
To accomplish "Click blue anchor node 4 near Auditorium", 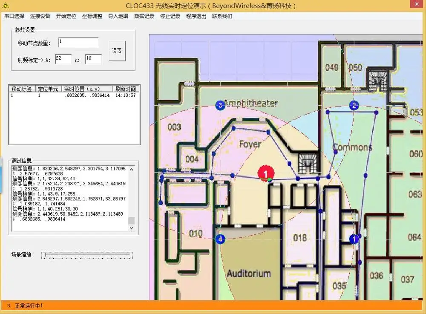I will point(220,239).
